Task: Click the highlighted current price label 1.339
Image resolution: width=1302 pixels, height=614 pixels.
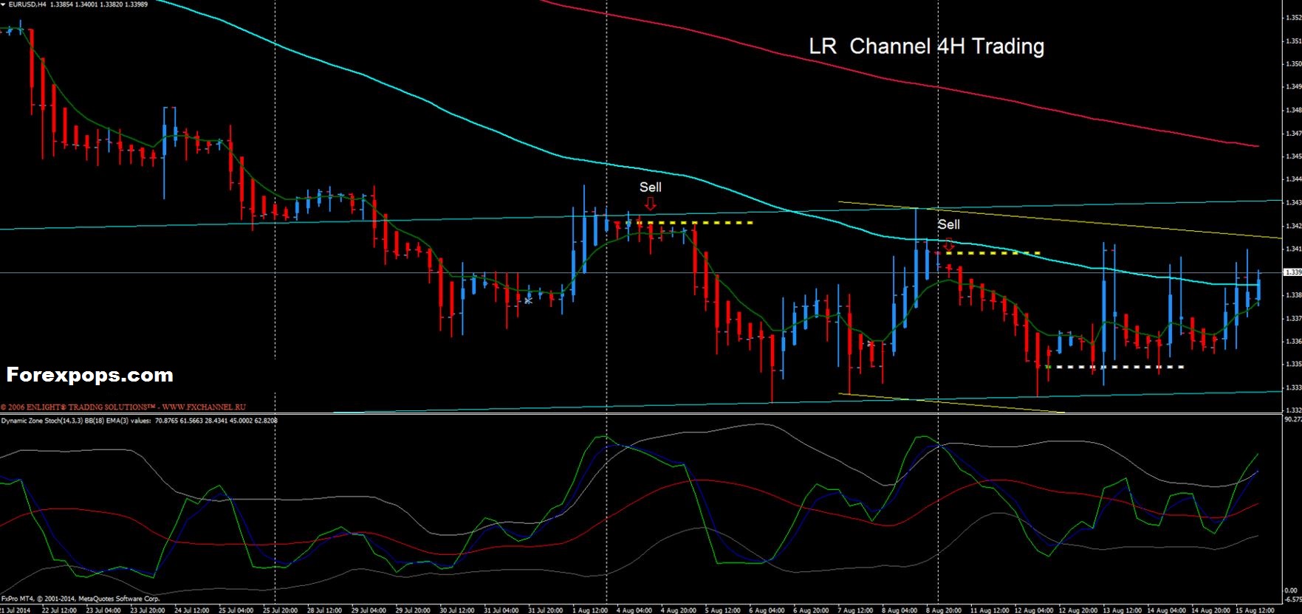Action: coord(1292,272)
